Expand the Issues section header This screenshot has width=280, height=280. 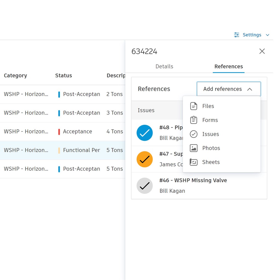146,110
